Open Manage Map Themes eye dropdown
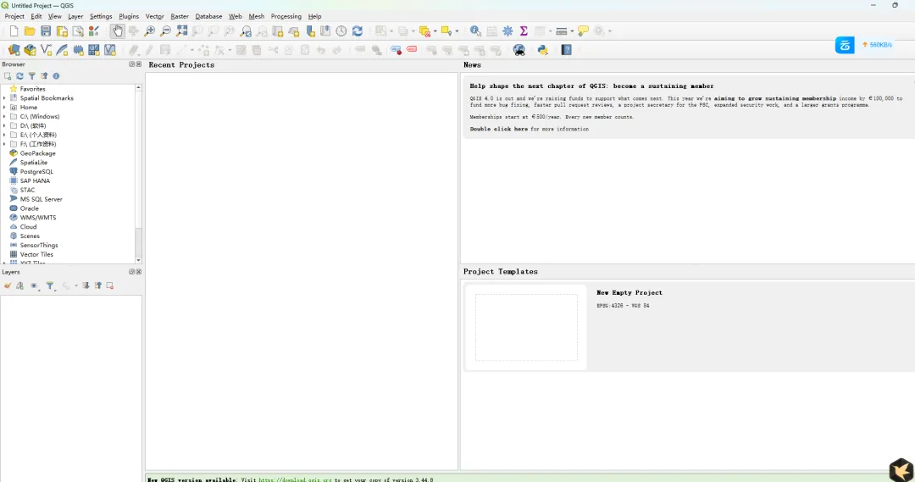This screenshot has width=915, height=482. (x=35, y=286)
